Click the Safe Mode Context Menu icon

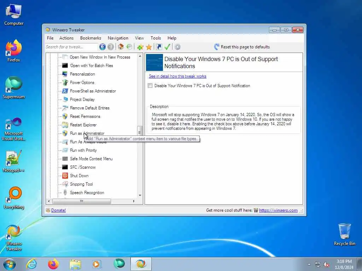(65, 159)
